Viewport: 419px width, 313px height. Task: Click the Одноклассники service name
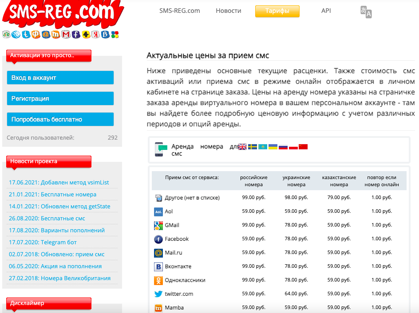(185, 280)
